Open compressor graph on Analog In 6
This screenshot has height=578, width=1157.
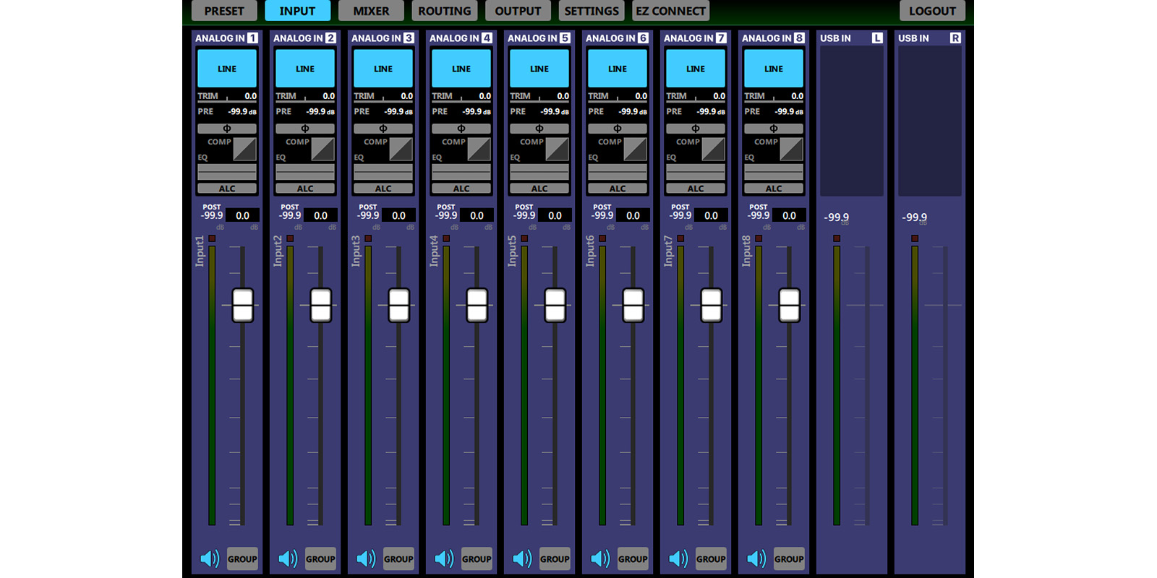635,149
